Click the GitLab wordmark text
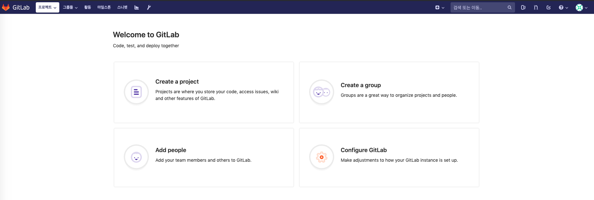 pos(21,7)
